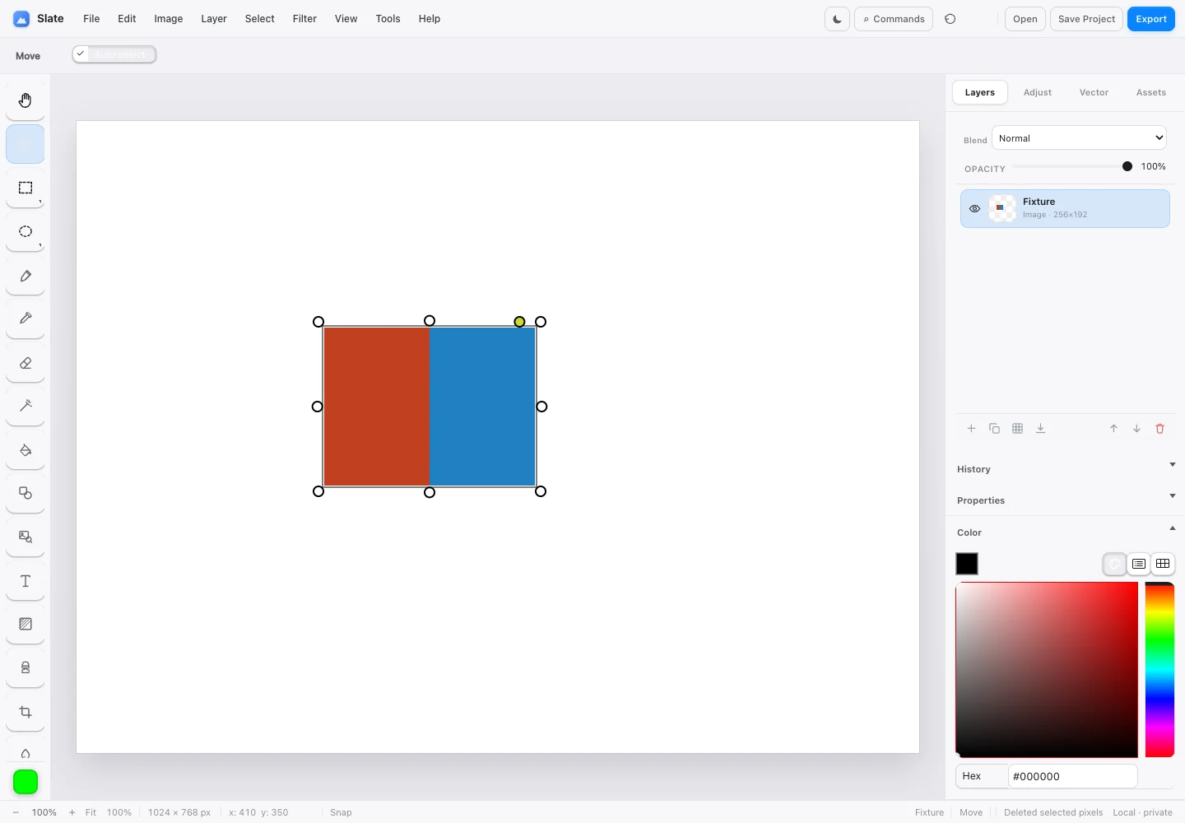Select the Magic Wand tool
The image size is (1185, 823).
(x=26, y=406)
